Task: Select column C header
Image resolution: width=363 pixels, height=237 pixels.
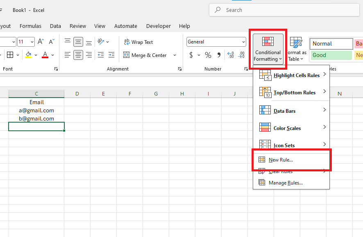Action: (36, 93)
